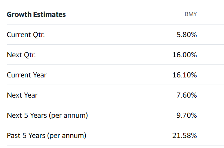Select the 7.60% Next Year value

coord(187,95)
